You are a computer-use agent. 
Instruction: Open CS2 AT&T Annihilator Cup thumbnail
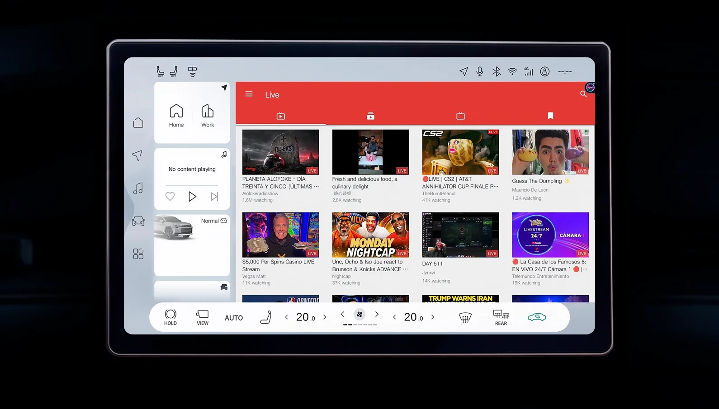coord(460,152)
